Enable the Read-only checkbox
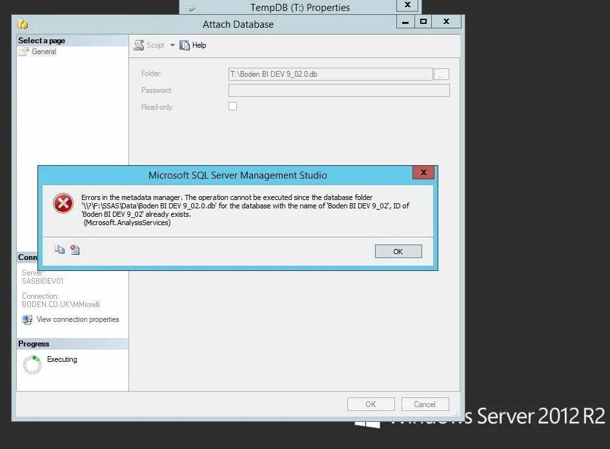 pyautogui.click(x=232, y=106)
